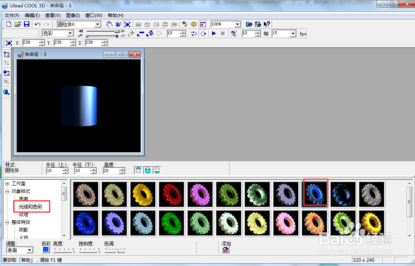Choose the bright green gear preset thumbnail
The width and height of the screenshot is (415, 266).
pos(171,223)
